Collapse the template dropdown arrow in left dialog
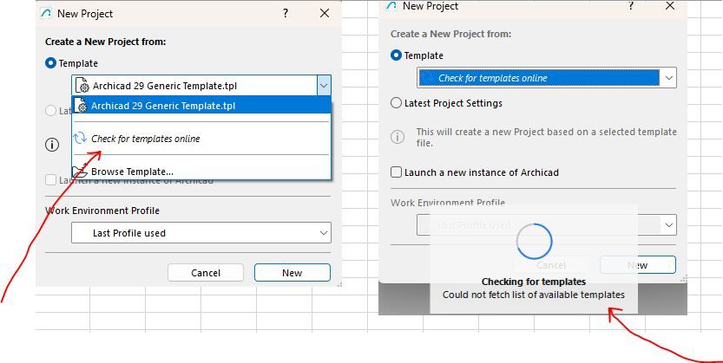The height and width of the screenshot is (363, 723). click(x=324, y=86)
